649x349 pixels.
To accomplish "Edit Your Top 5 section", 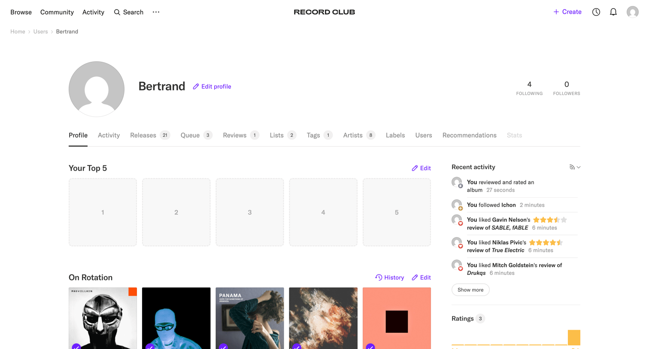I will [x=421, y=168].
